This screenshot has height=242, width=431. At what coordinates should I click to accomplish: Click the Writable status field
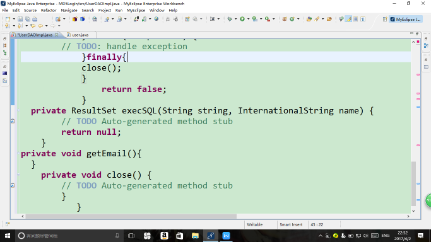pyautogui.click(x=255, y=224)
